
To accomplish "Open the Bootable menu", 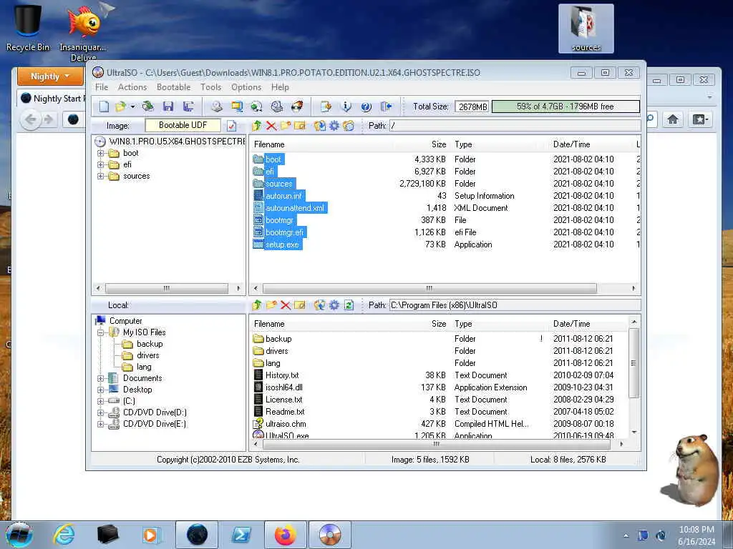I will pyautogui.click(x=173, y=87).
